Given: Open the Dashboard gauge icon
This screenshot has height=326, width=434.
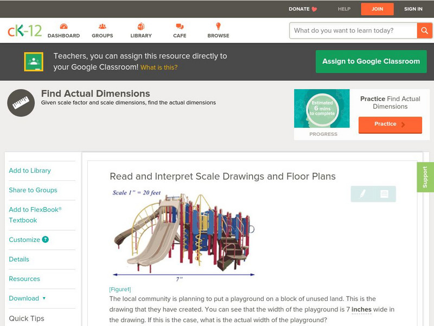Looking at the screenshot, I should coord(63,26).
